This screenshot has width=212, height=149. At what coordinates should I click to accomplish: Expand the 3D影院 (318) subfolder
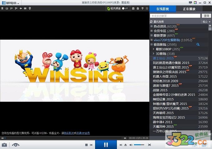pos(153,54)
